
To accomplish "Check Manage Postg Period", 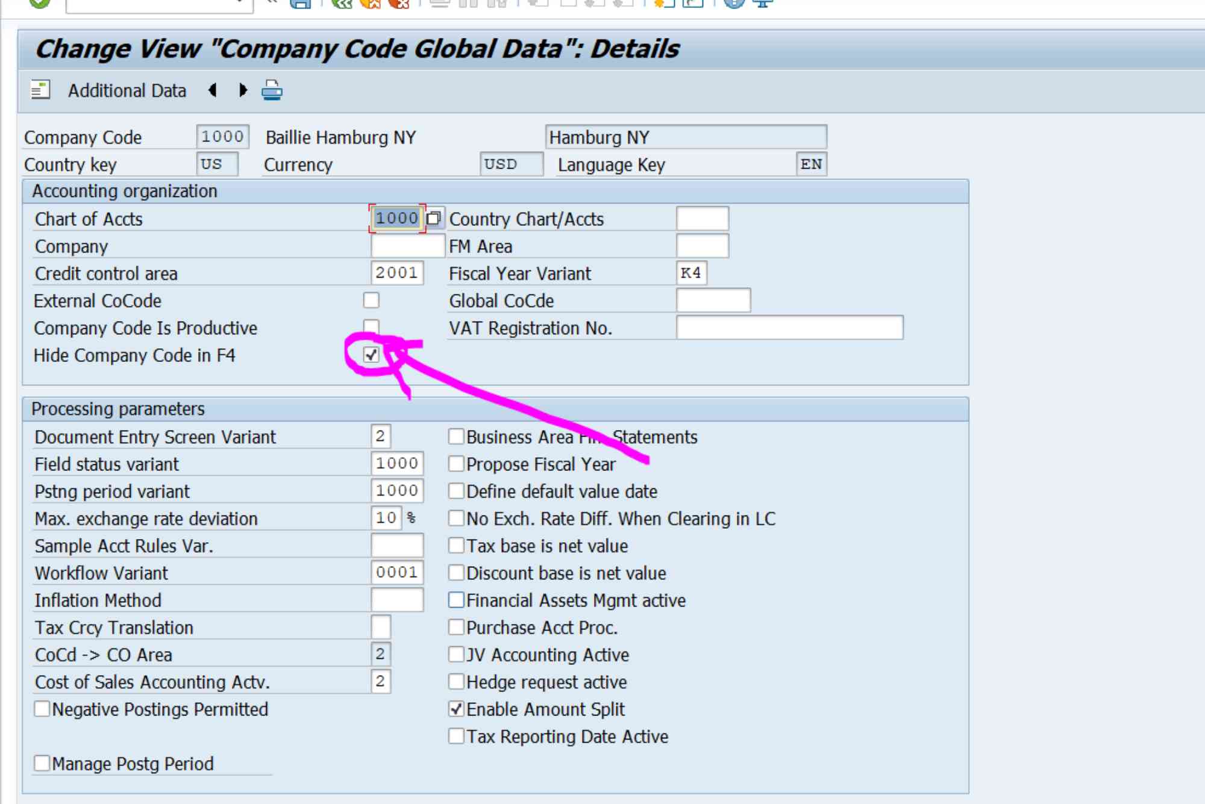I will [x=42, y=764].
